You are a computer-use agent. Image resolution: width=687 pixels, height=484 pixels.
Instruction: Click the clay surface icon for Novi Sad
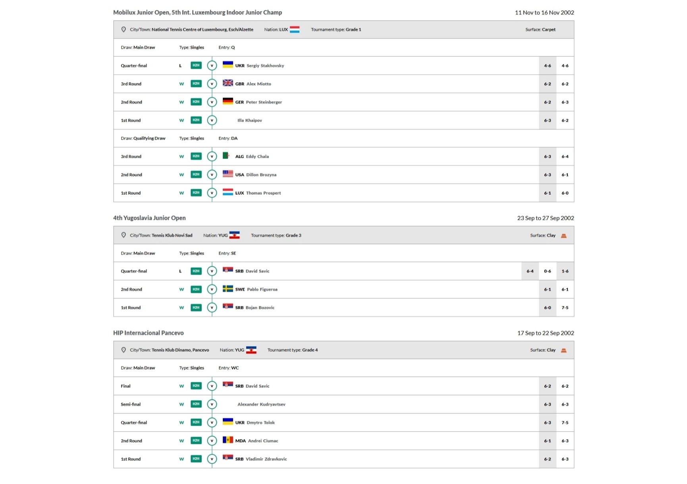pos(563,236)
